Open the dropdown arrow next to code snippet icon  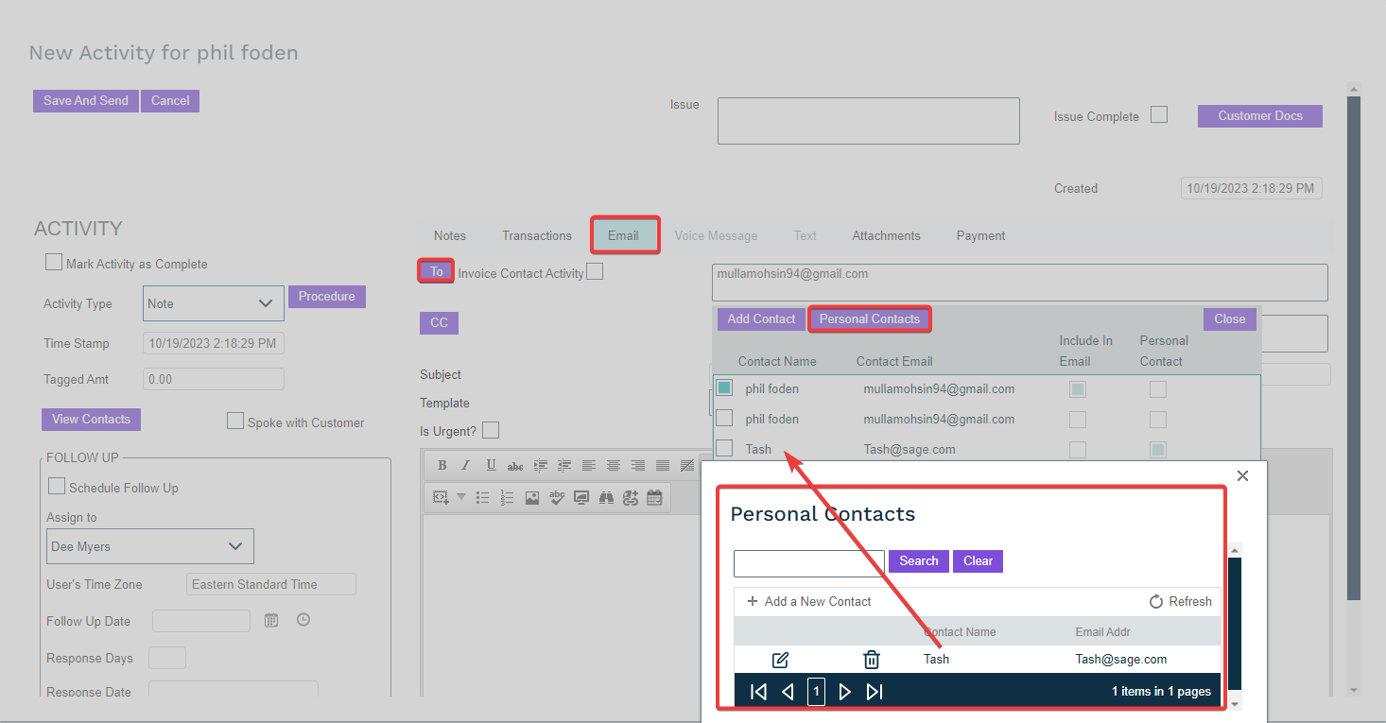(461, 497)
